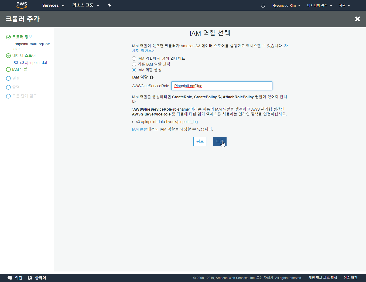The height and width of the screenshot is (282, 366).
Task: Click the PinpointEmailLogCrwaler crawler name
Action: click(x=32, y=46)
